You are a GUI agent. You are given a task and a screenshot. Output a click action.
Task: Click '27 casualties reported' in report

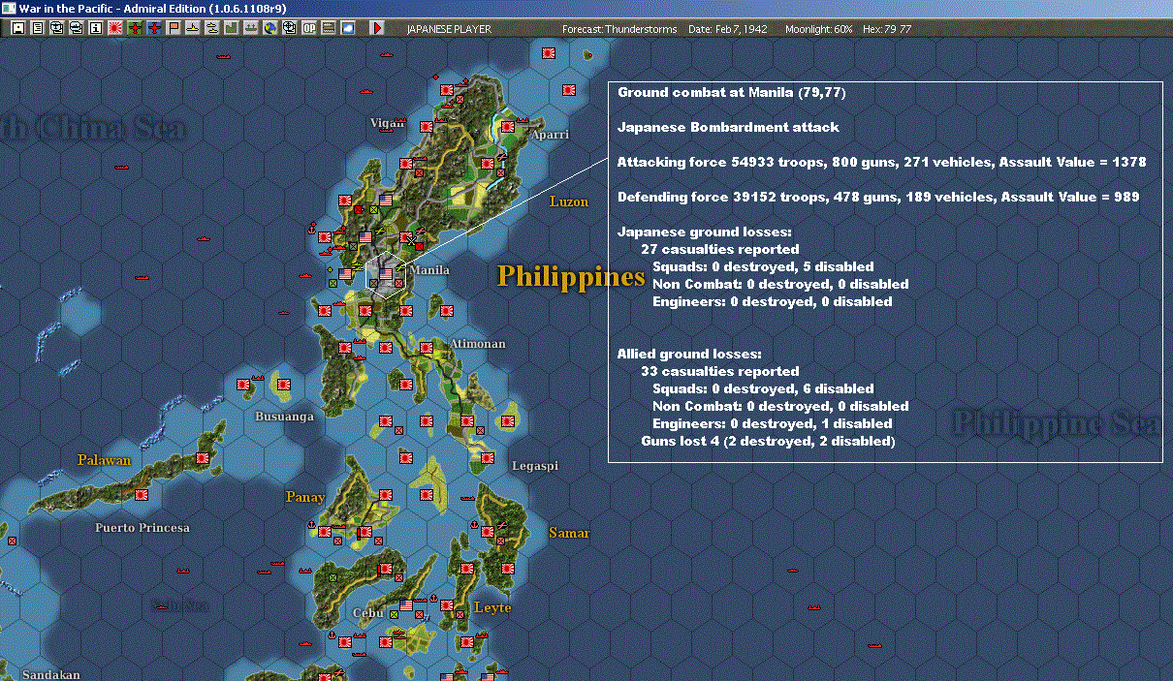[720, 249]
